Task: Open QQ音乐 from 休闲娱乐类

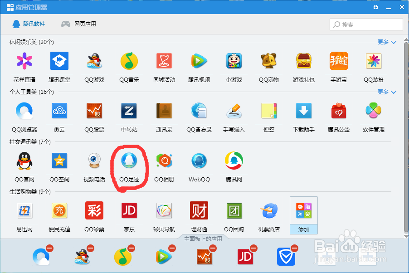Action: tap(129, 61)
